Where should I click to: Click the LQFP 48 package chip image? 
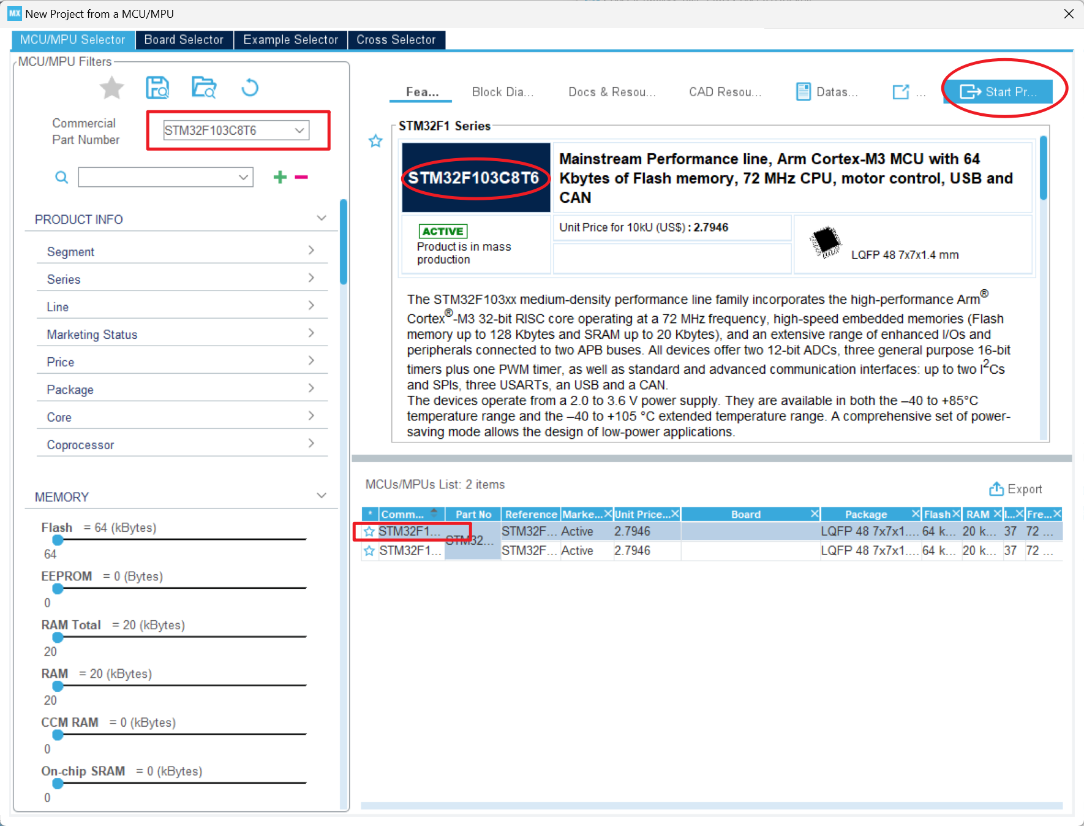[x=826, y=242]
